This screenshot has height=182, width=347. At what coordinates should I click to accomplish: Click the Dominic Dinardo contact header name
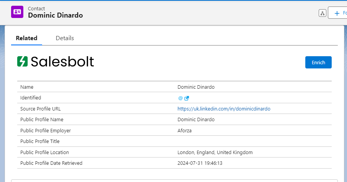[55, 15]
